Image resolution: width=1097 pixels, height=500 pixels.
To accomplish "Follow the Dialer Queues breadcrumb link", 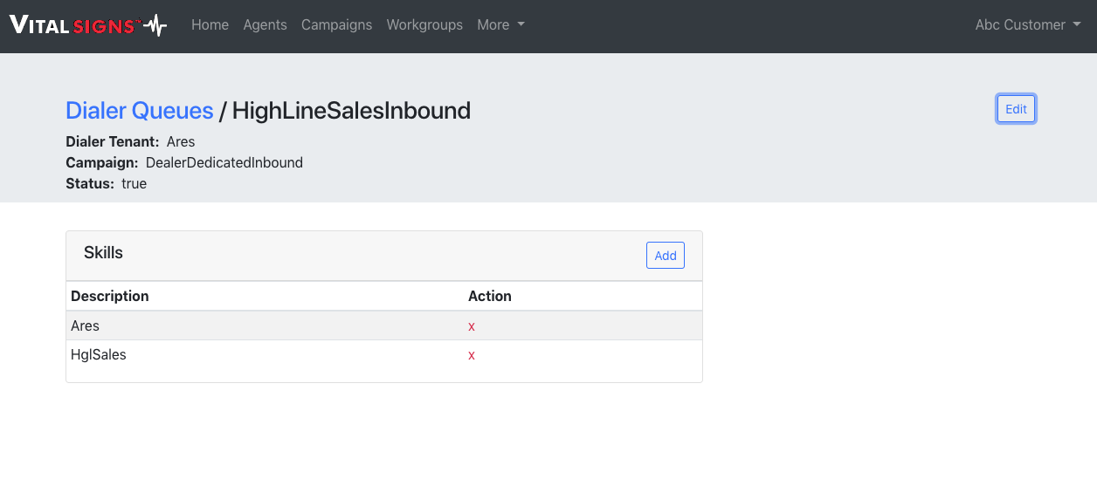I will pos(140,111).
